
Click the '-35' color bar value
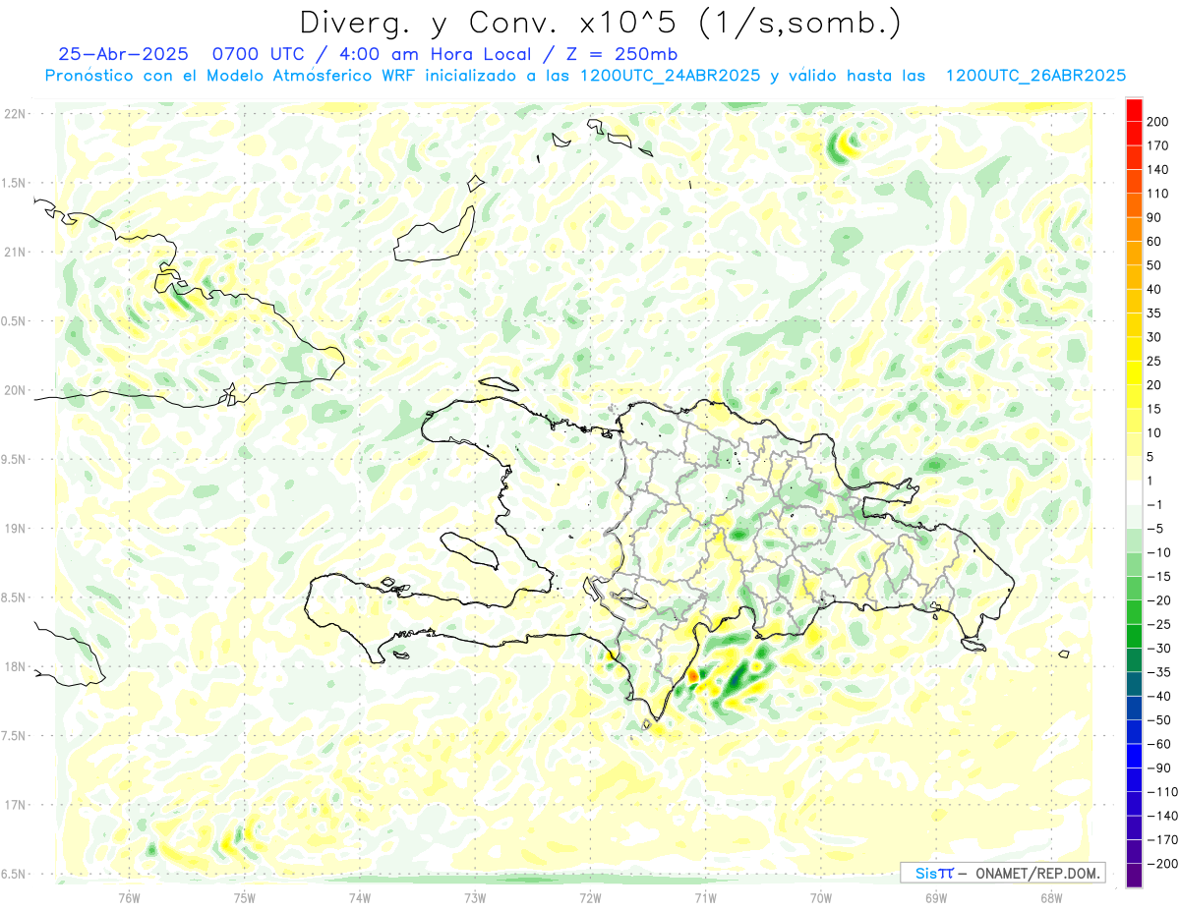[1159, 672]
